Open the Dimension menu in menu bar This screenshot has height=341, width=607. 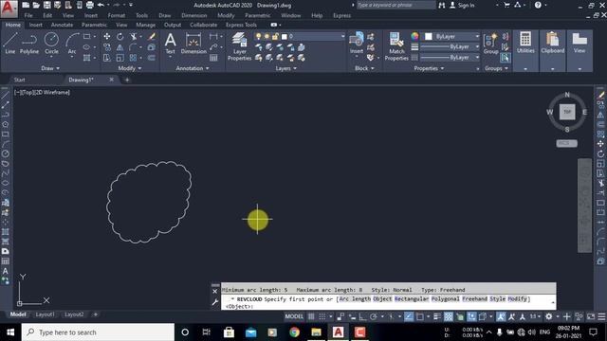pyautogui.click(x=193, y=15)
